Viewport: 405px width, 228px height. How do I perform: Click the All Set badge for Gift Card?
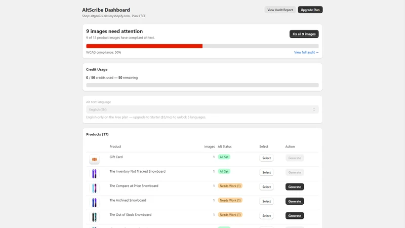(224, 157)
